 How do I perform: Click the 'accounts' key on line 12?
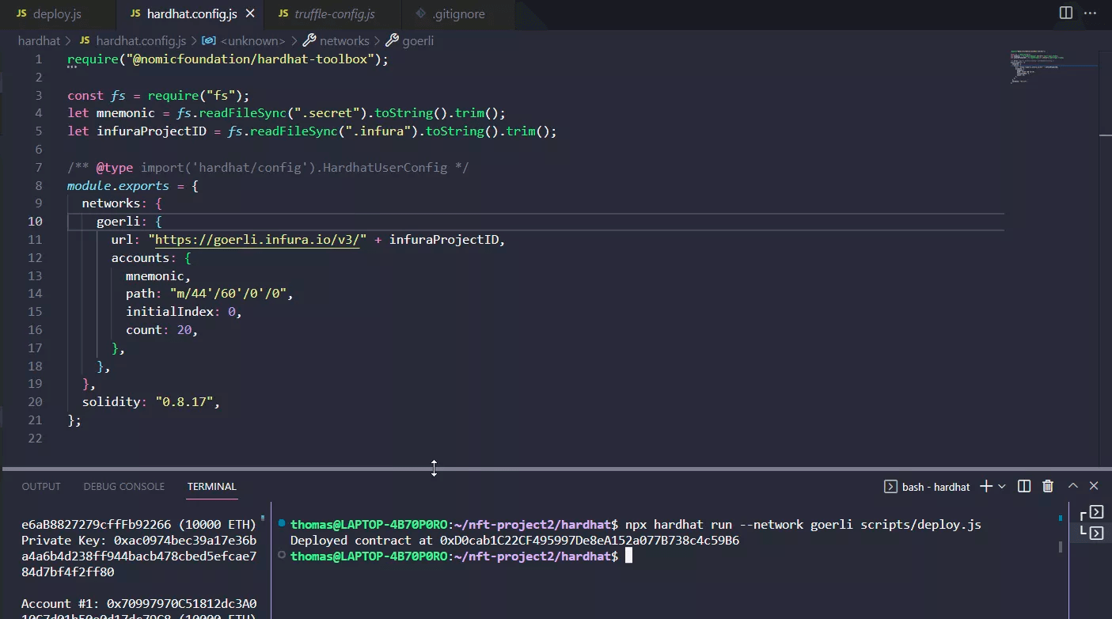(x=140, y=258)
